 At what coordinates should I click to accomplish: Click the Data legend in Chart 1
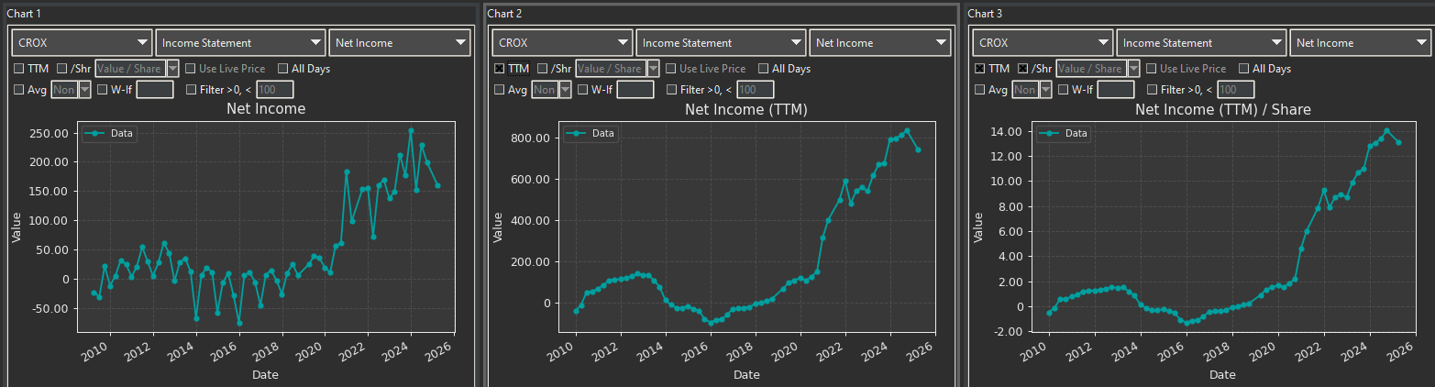click(109, 134)
